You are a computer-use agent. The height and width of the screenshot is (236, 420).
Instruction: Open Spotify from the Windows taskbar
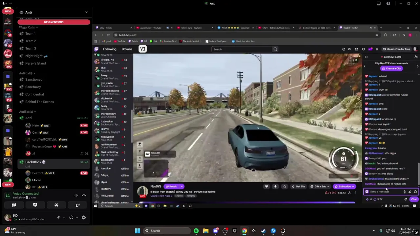point(196,231)
